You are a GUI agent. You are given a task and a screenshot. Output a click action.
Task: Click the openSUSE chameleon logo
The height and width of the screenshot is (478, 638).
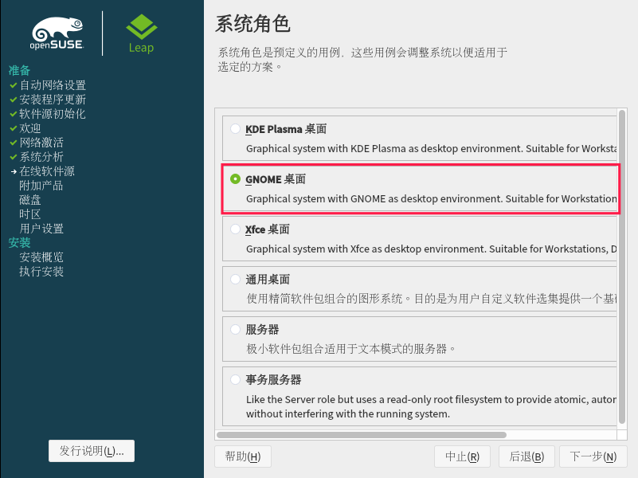pyautogui.click(x=57, y=33)
